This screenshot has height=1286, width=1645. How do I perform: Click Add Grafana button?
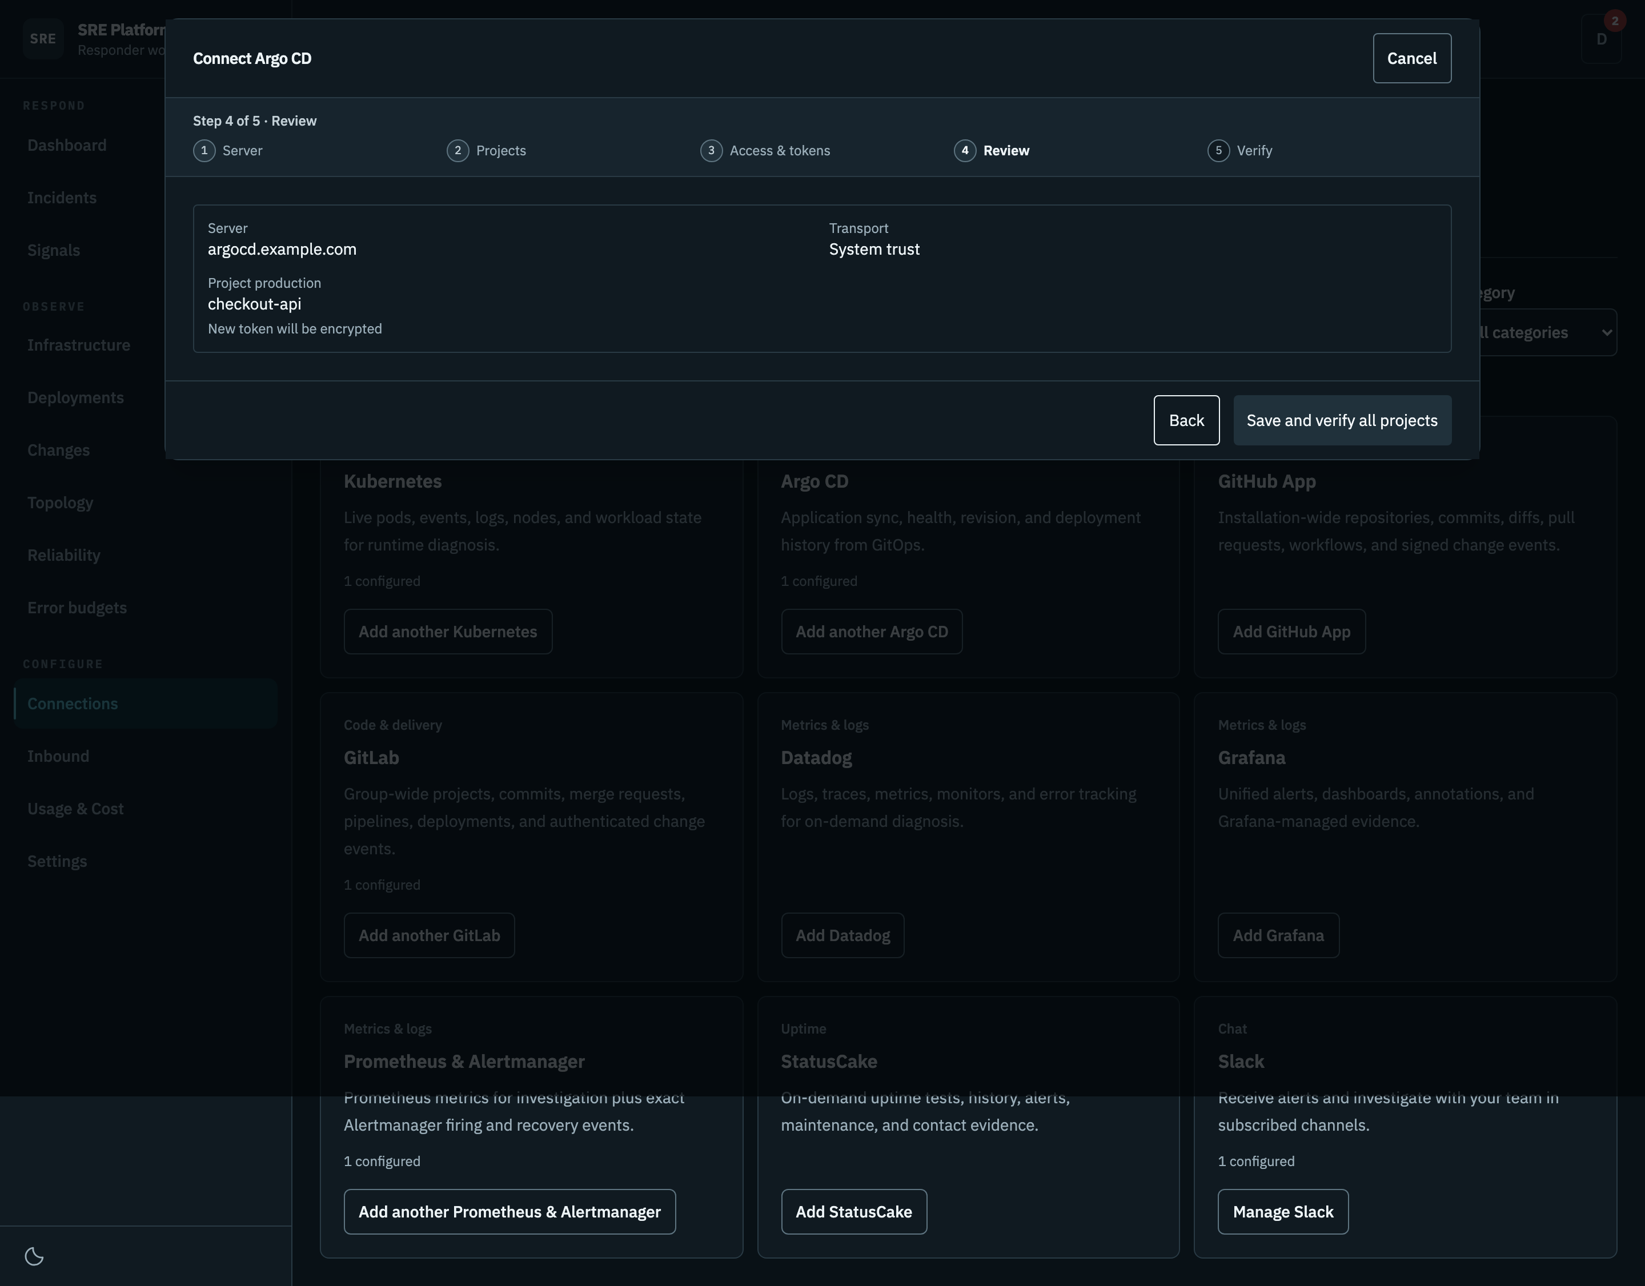pos(1278,936)
